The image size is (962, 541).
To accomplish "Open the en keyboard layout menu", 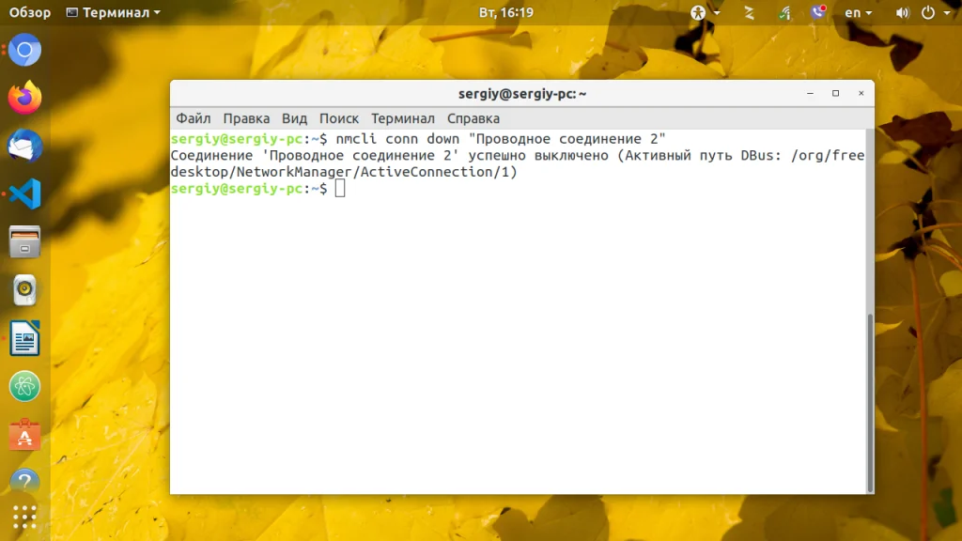I will tap(859, 12).
